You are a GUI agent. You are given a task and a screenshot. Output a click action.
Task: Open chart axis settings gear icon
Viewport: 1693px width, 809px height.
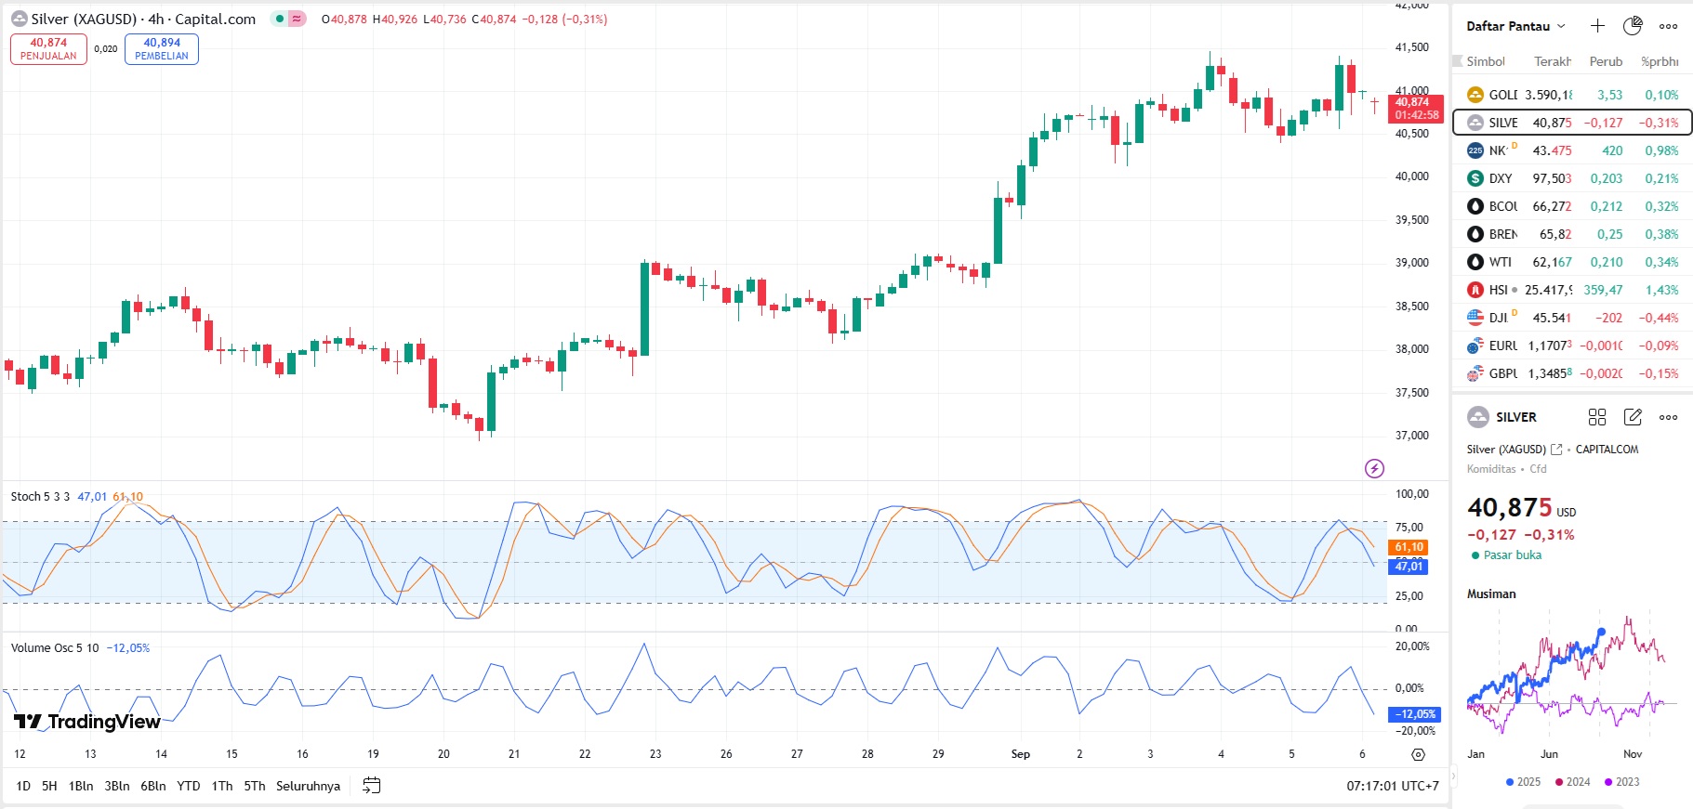click(1418, 754)
